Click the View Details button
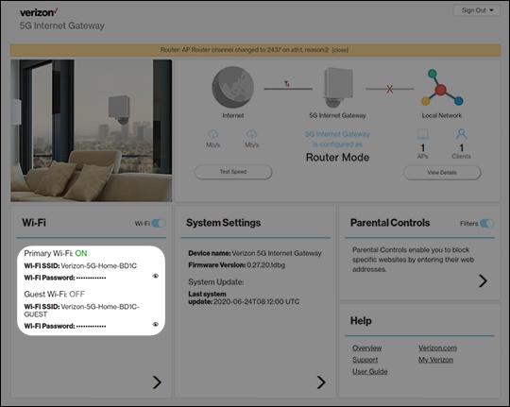Viewport: 510px width, 407px height. point(442,173)
